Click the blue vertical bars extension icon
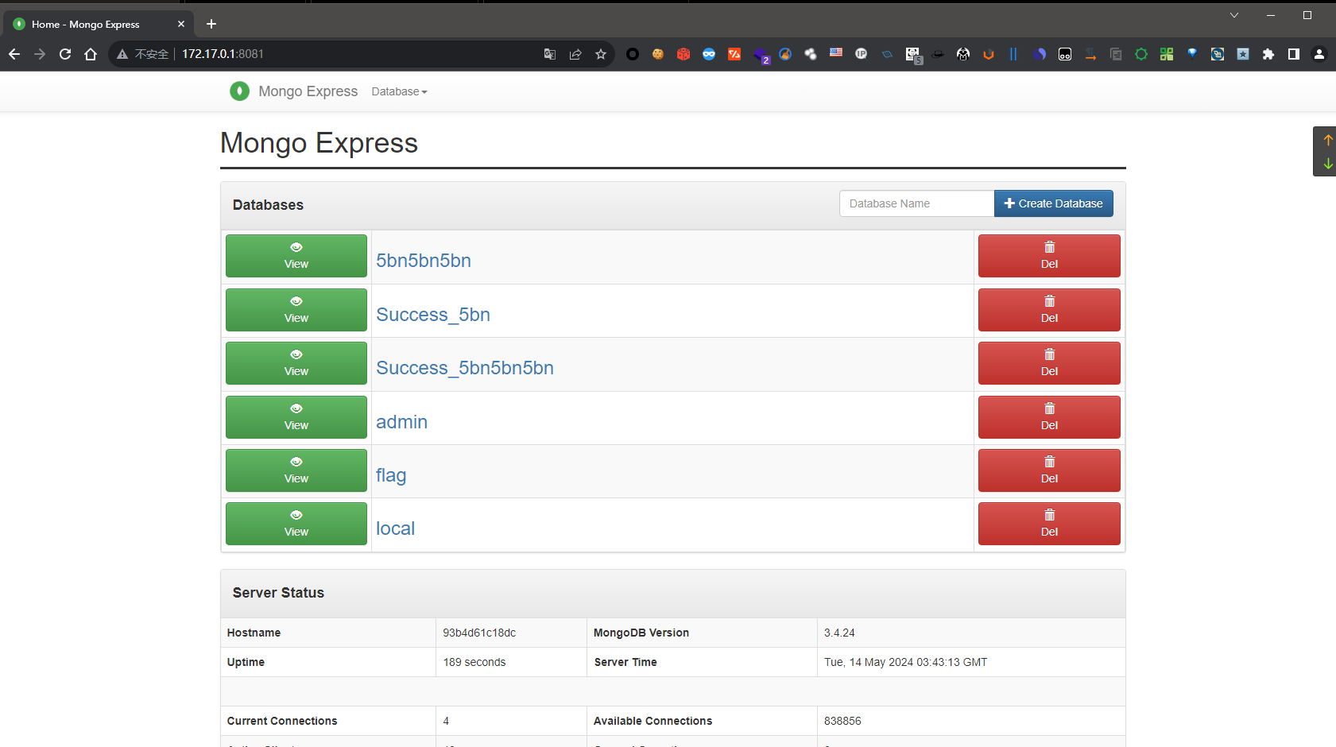This screenshot has width=1336, height=747. pyautogui.click(x=1013, y=54)
